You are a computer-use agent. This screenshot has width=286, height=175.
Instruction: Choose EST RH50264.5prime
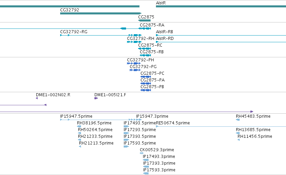(x=95, y=130)
